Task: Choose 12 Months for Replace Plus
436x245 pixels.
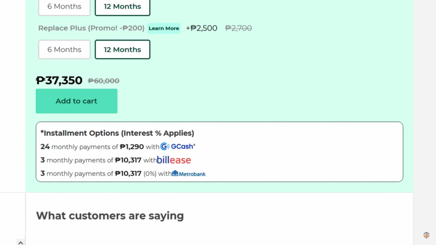Action: coord(122,49)
